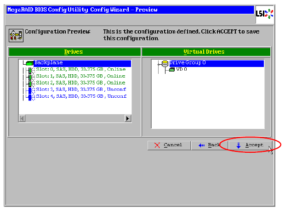
Task: Click the Back button
Action: [x=210, y=145]
